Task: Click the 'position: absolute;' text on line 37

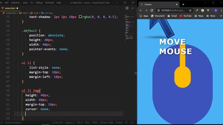Action: coord(47,35)
